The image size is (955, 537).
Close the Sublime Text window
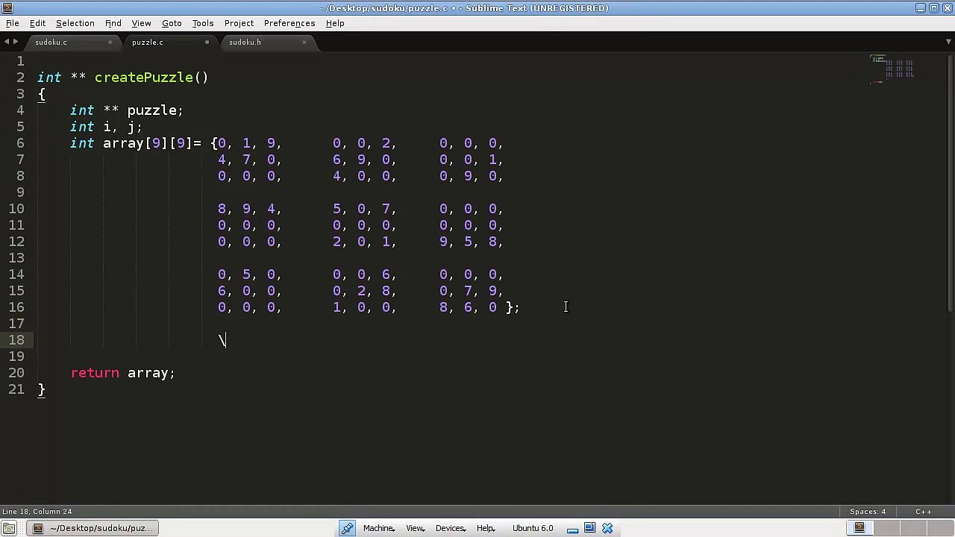tap(946, 8)
